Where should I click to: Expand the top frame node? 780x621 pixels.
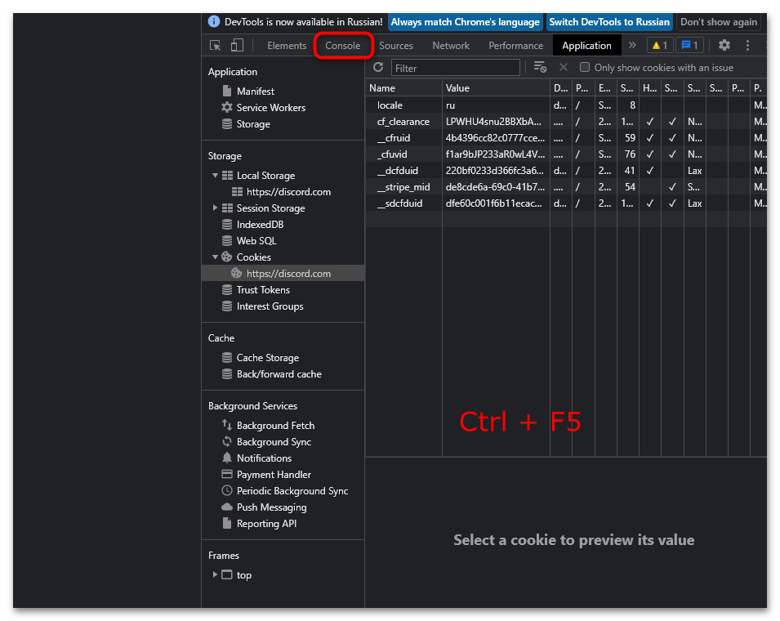click(215, 574)
